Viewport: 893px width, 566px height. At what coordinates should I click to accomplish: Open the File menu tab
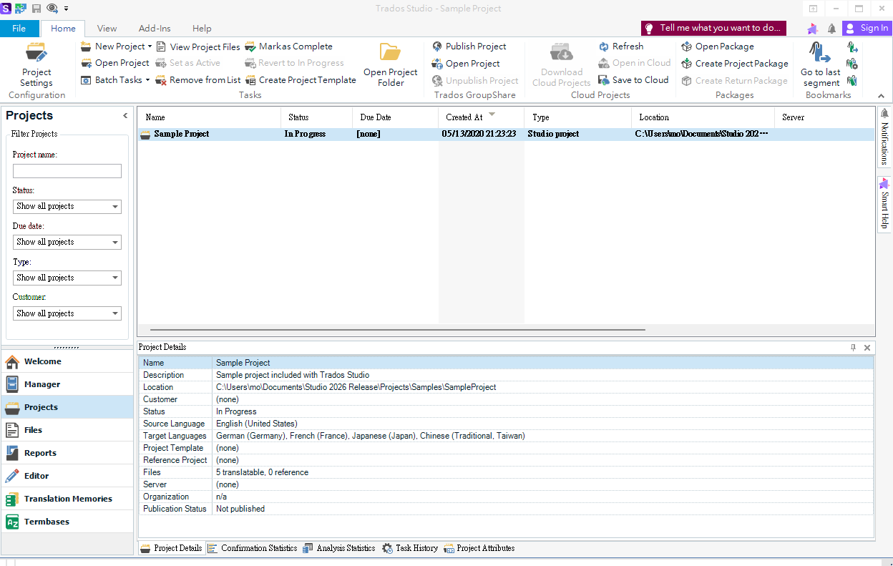[19, 29]
